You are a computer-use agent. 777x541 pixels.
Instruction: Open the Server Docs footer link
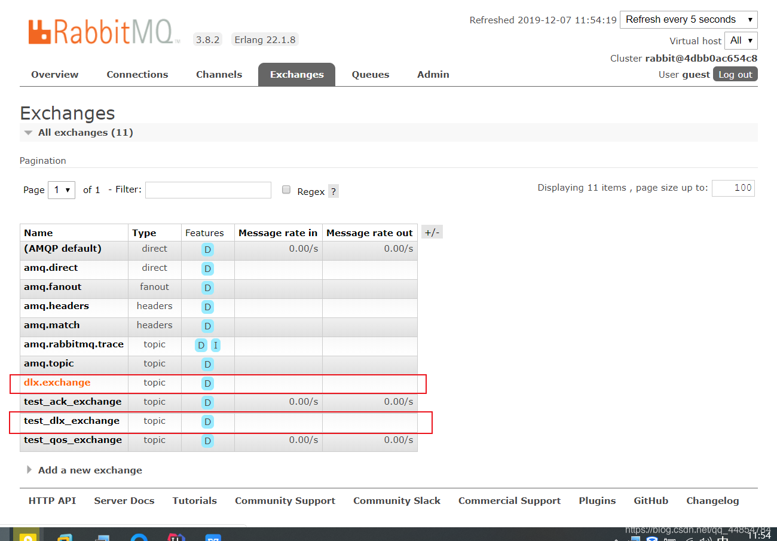point(124,501)
